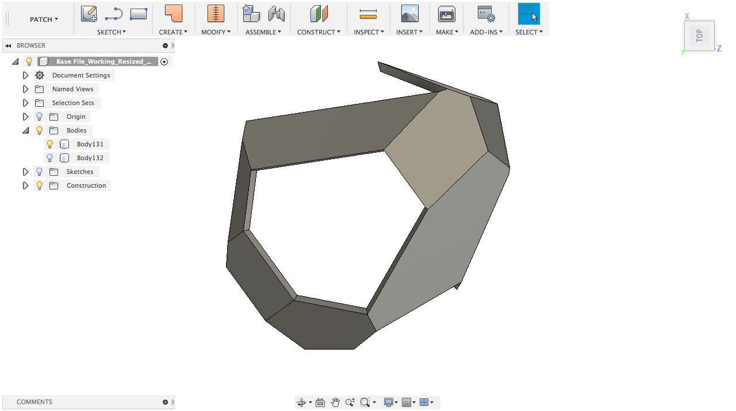Open the INSPECT menu
Image resolution: width=736 pixels, height=411 pixels.
369,32
